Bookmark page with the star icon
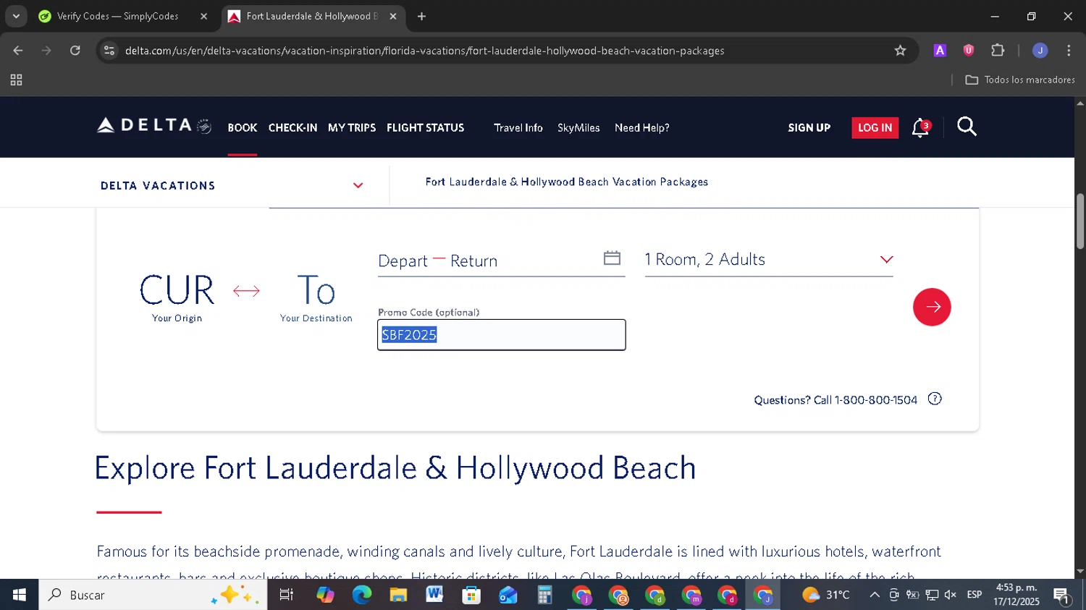The width and height of the screenshot is (1086, 610). [x=900, y=51]
